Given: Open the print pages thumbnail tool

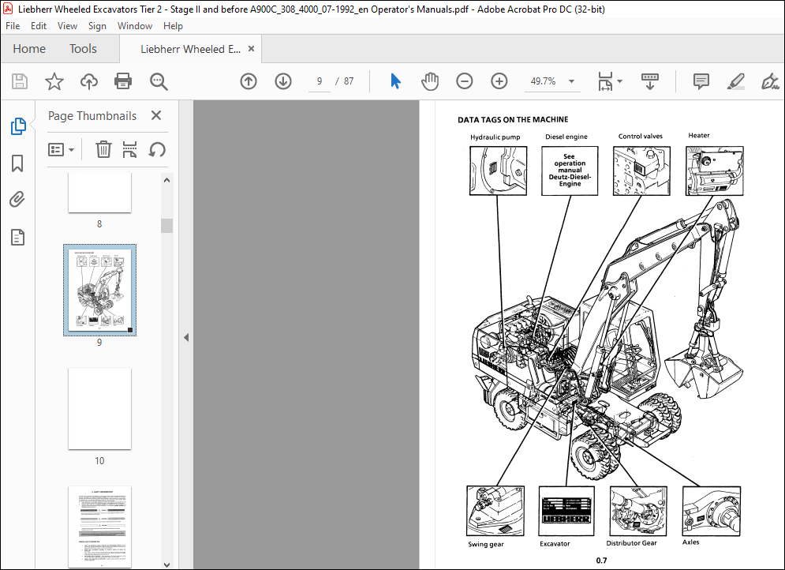Looking at the screenshot, I should [129, 149].
